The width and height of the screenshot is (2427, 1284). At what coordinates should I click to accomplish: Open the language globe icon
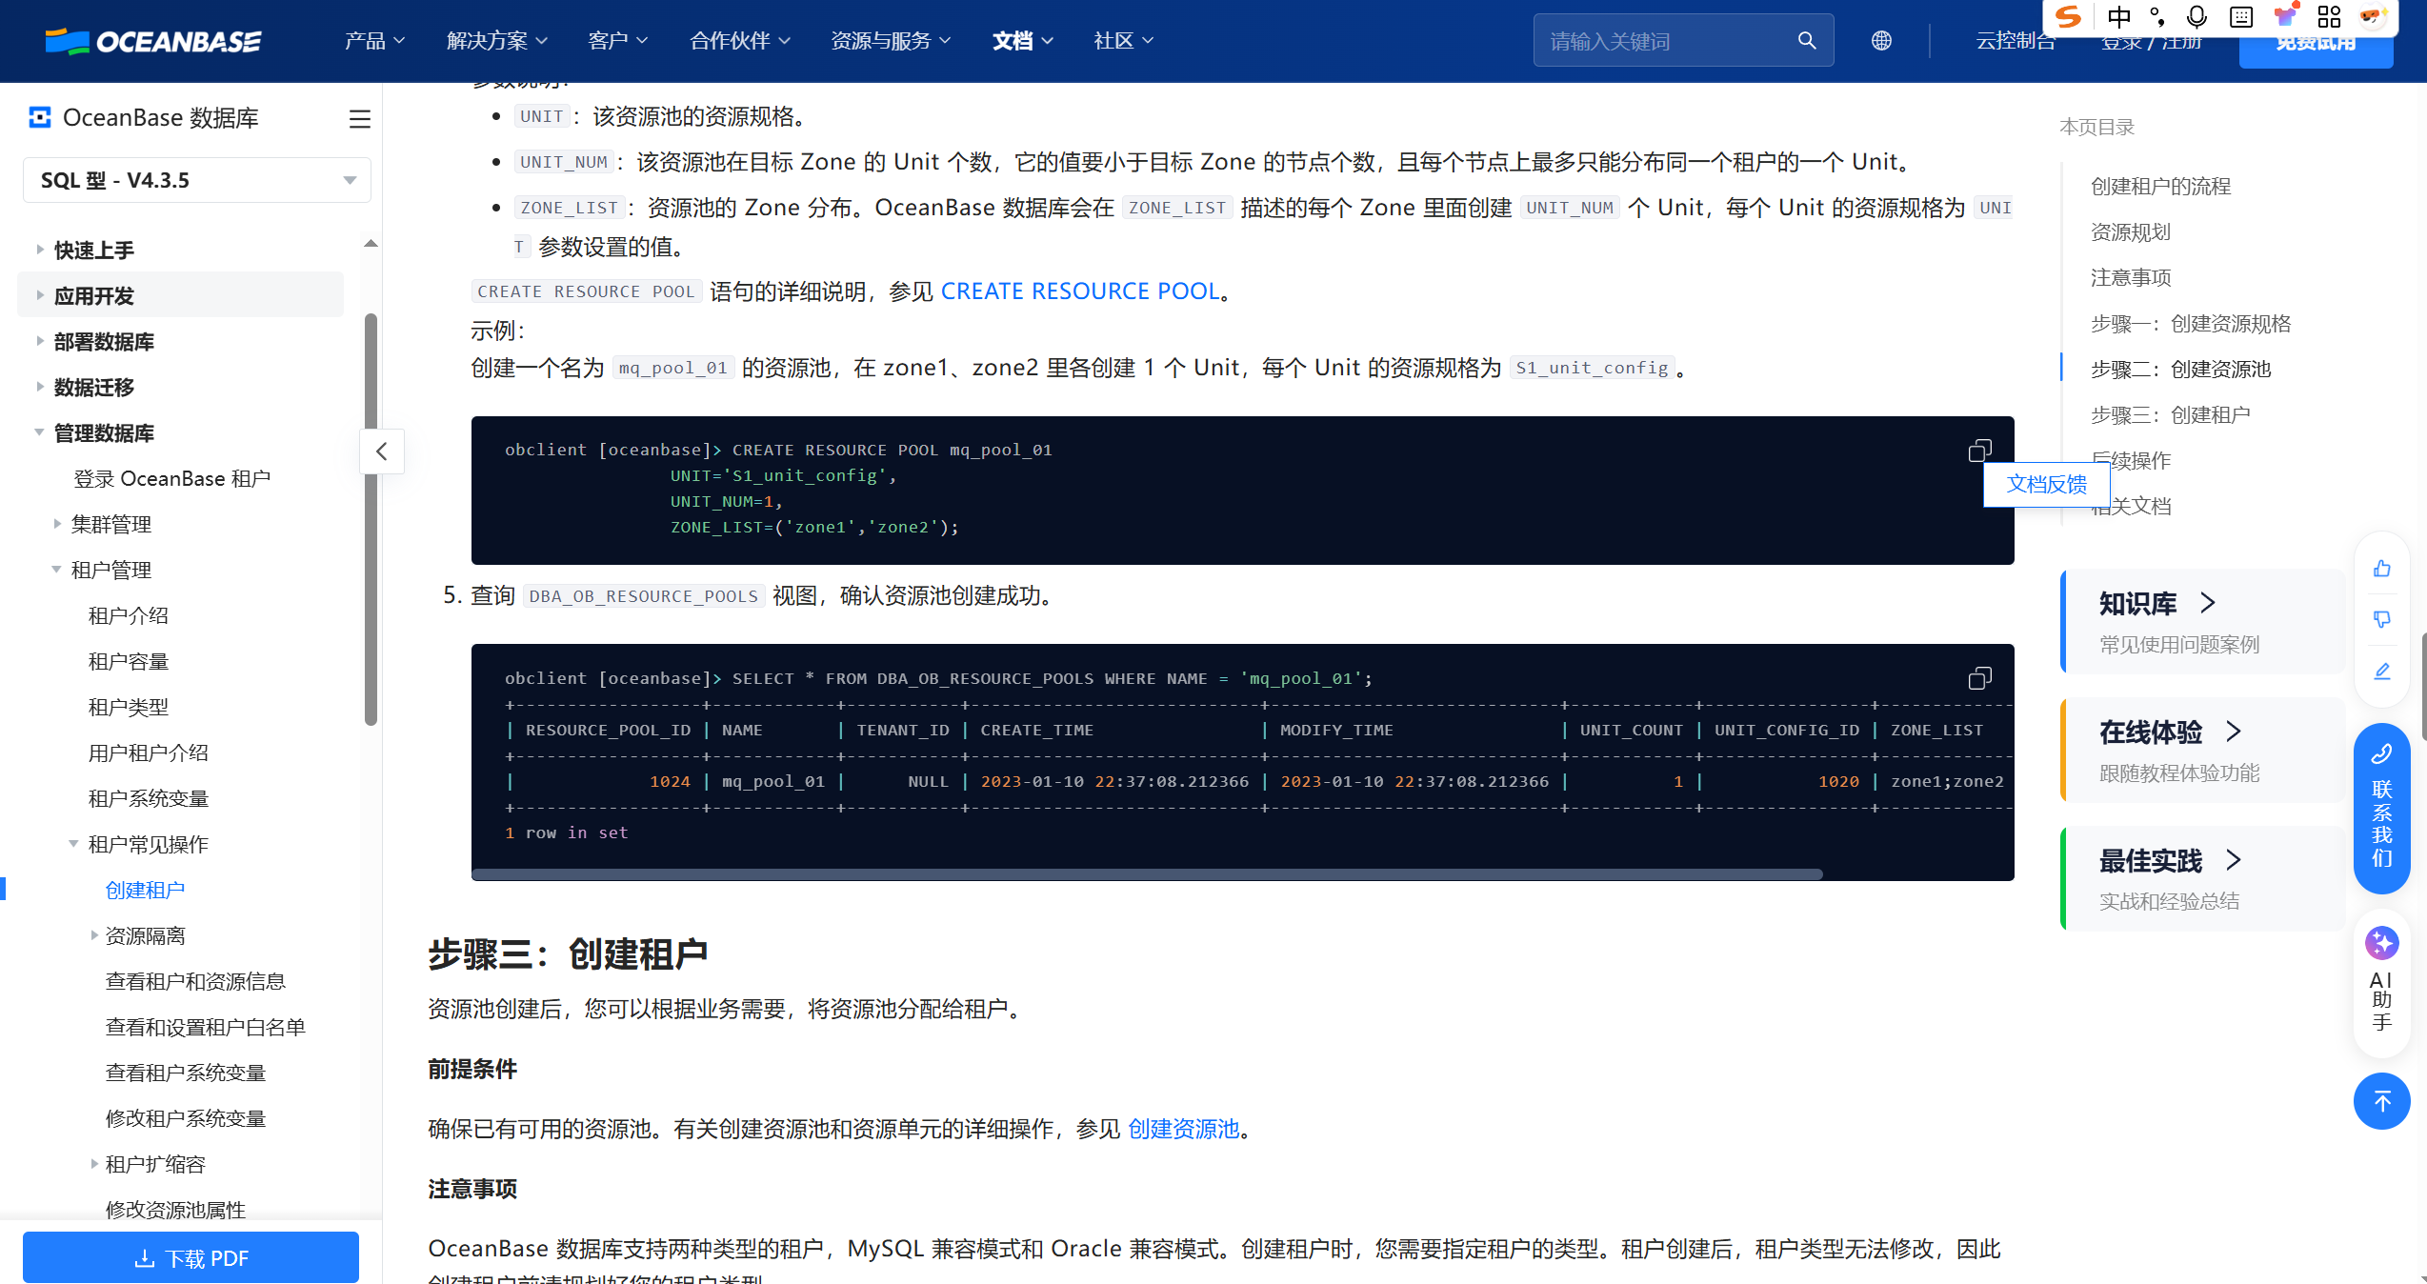[1881, 41]
